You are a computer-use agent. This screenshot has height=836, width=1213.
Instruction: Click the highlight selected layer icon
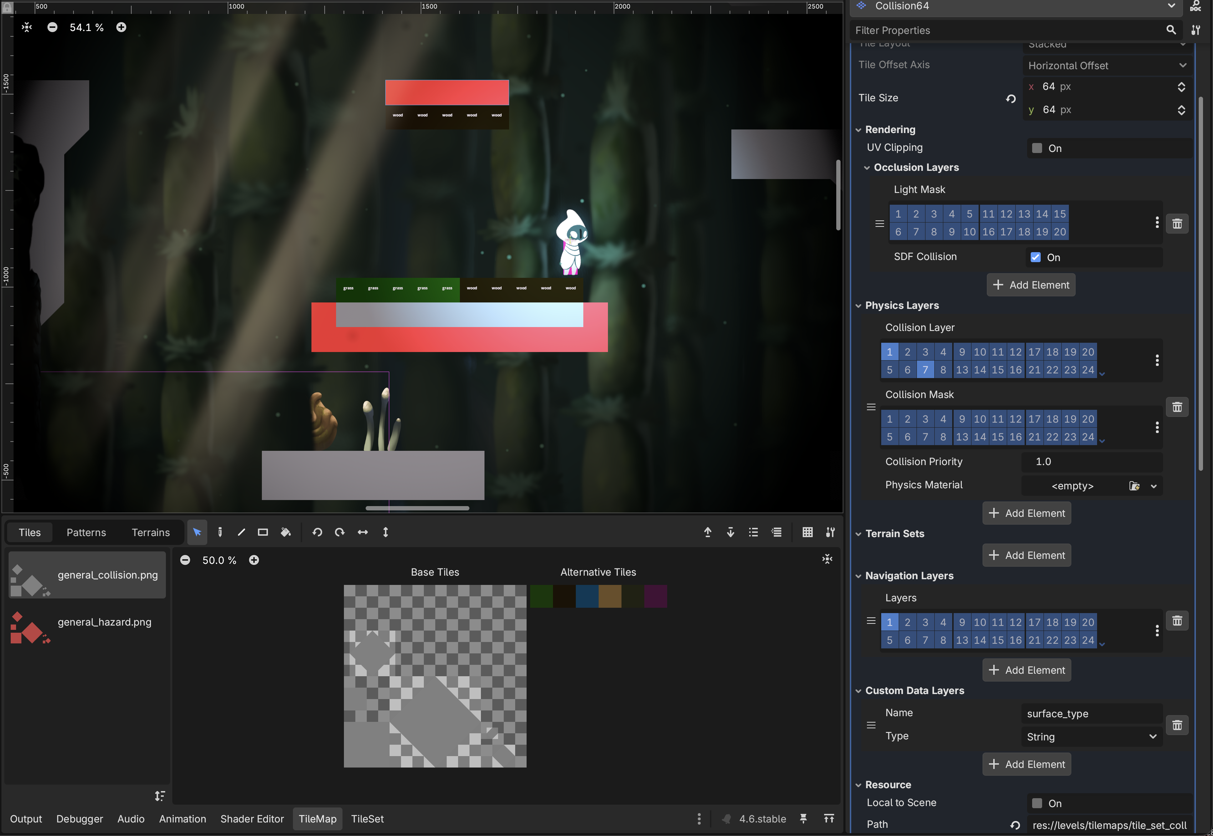777,532
